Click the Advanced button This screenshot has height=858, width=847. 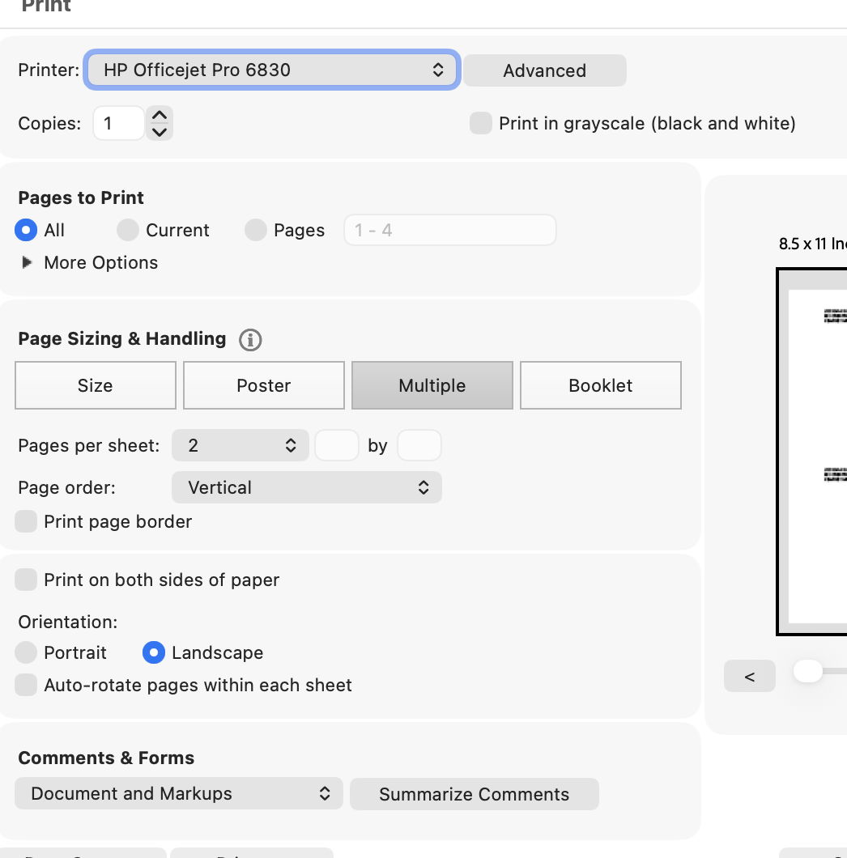pos(545,70)
